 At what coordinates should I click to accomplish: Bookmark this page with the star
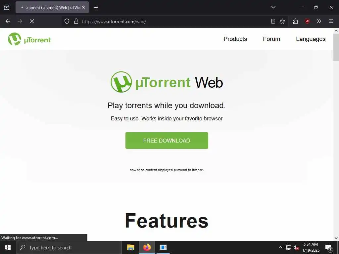pos(282,21)
